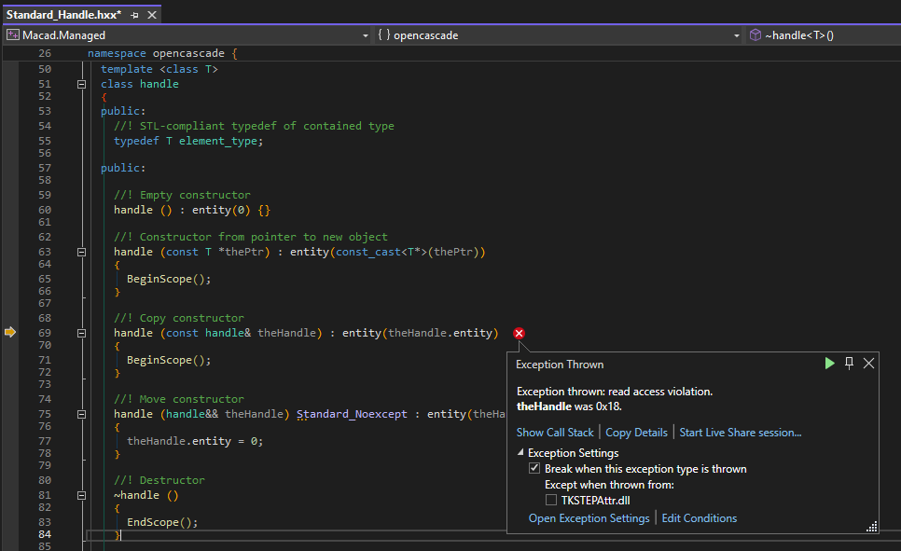The image size is (901, 551).
Task: Open the ~handle<T>() member dropdown
Action: (x=821, y=35)
